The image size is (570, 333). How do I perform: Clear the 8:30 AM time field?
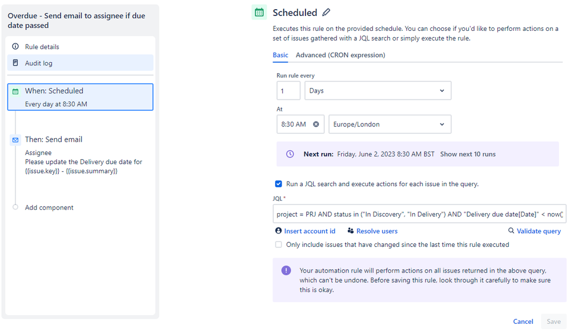[316, 124]
